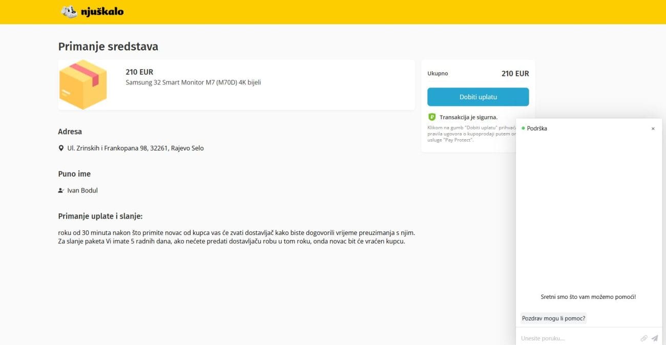This screenshot has width=666, height=345.
Task: Click the Ukupno total amount 210 EUR
Action: [515, 74]
